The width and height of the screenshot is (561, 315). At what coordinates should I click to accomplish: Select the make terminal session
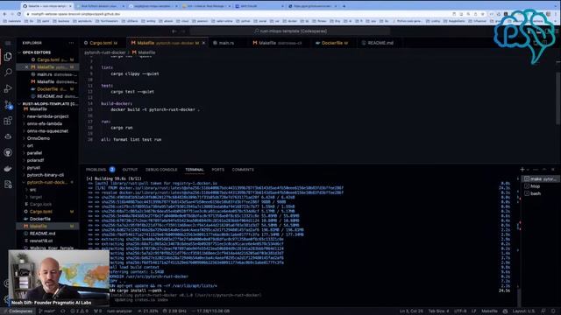pos(540,178)
